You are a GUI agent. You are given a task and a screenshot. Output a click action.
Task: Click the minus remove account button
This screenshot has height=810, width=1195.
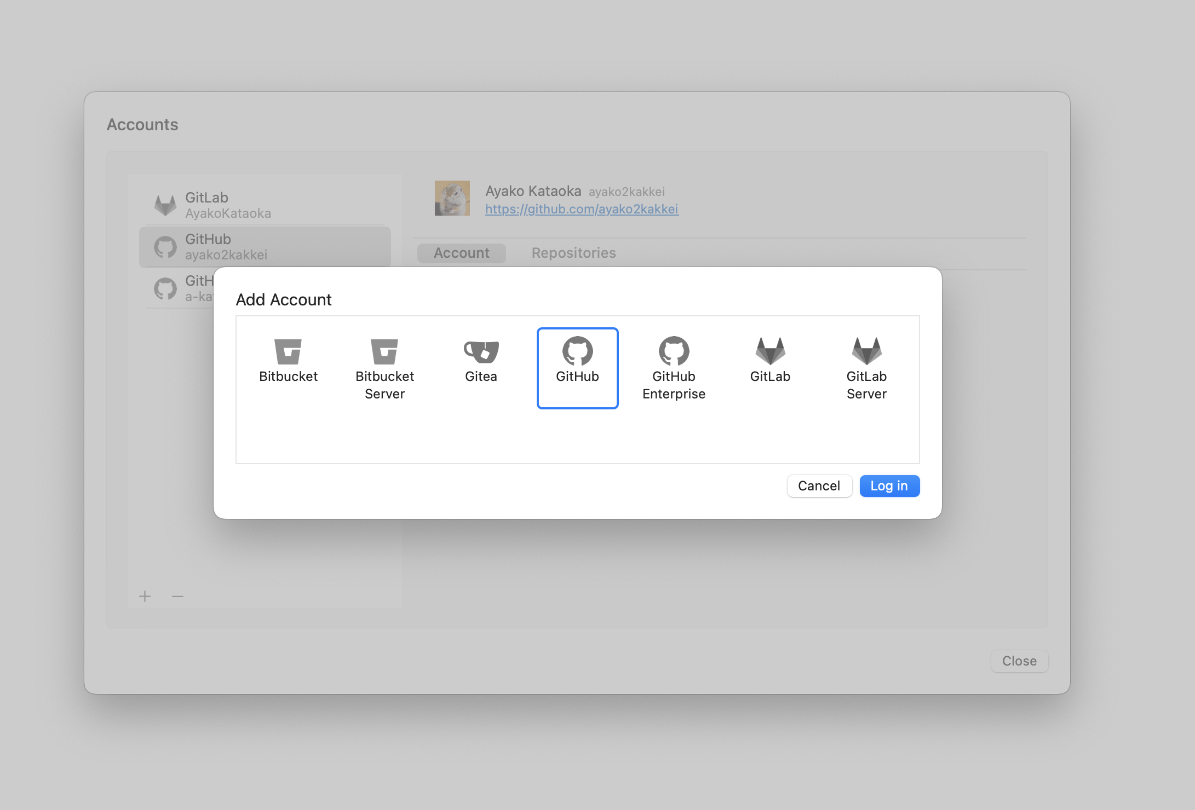coord(177,596)
